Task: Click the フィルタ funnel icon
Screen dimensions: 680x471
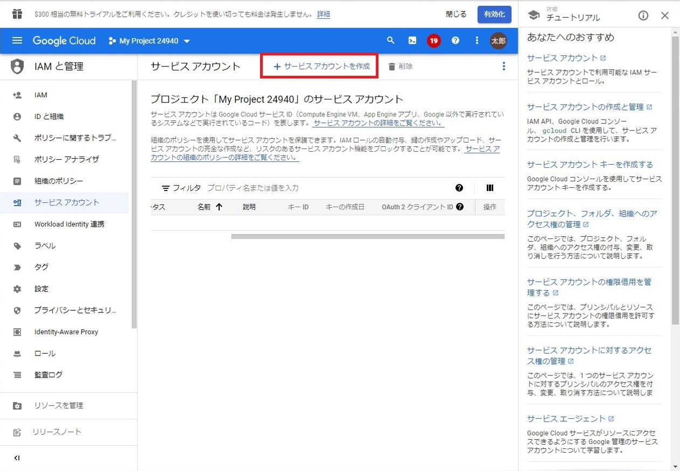Action: [166, 188]
